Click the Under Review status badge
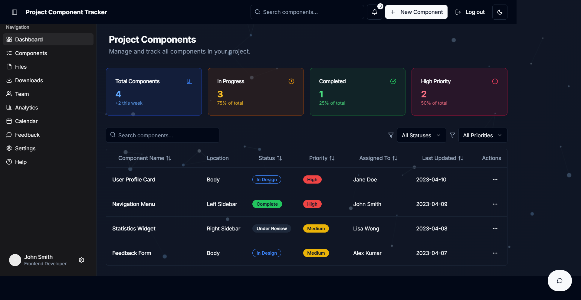581x300 pixels. point(272,229)
